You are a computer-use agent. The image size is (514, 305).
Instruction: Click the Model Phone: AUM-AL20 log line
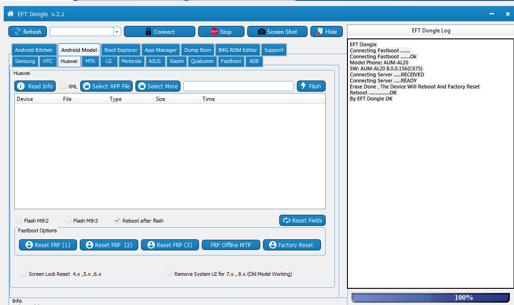379,62
